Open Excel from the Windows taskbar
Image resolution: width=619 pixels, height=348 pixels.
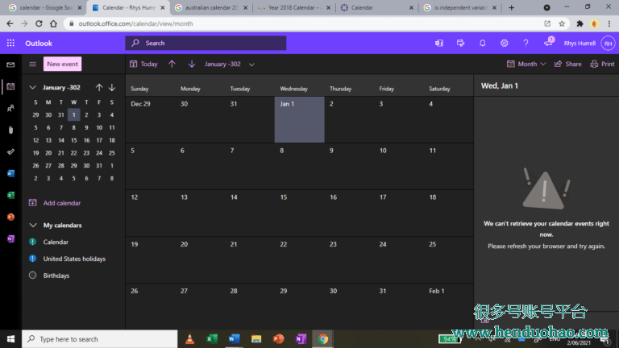pyautogui.click(x=212, y=339)
